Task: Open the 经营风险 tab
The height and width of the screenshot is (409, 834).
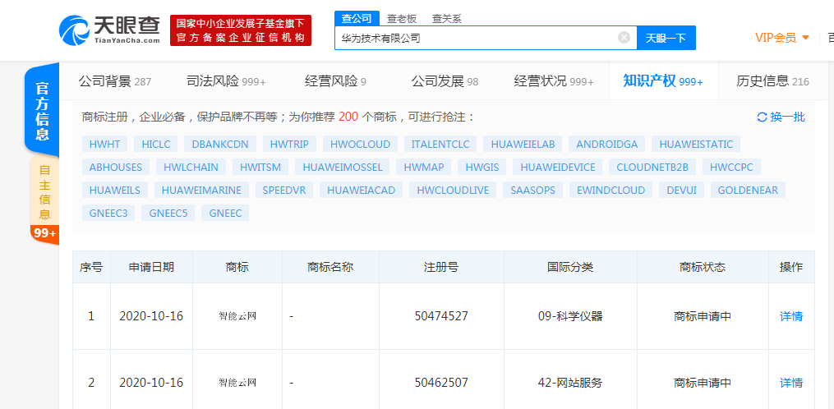Action: click(335, 81)
